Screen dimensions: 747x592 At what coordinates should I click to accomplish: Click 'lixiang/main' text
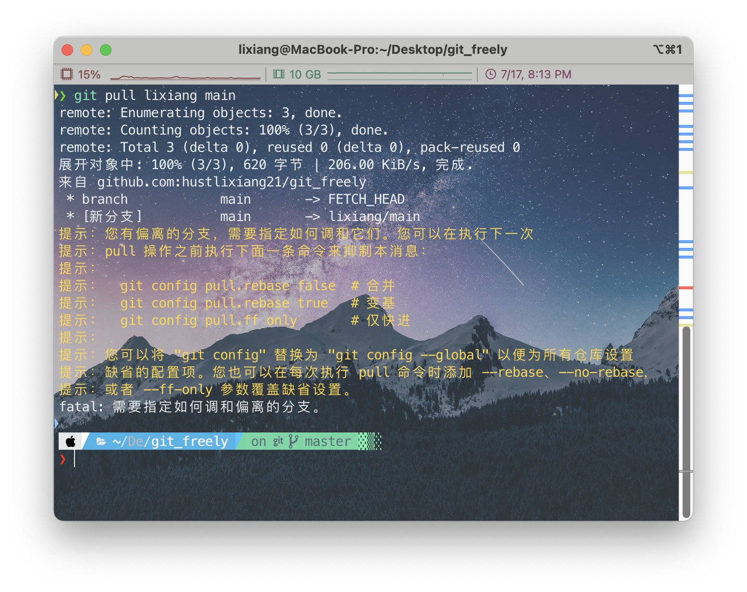tap(374, 216)
